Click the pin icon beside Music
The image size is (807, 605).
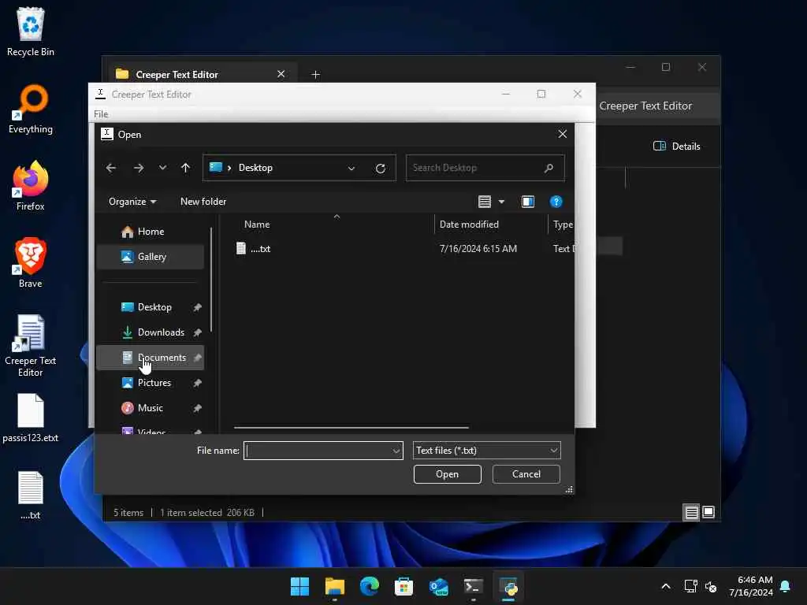point(197,408)
